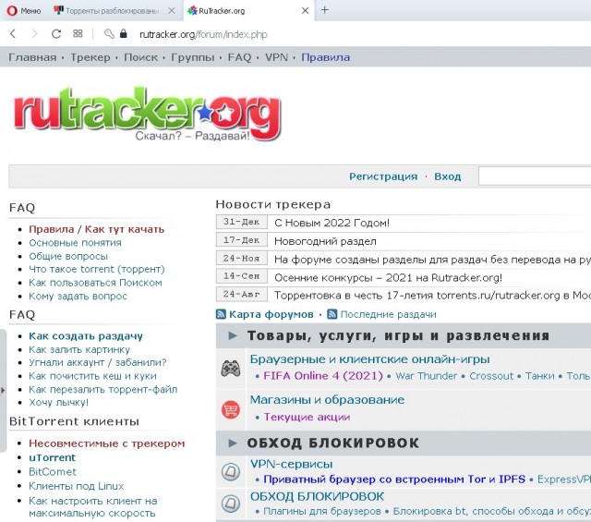Image resolution: width=591 pixels, height=522 pixels.
Task: Open War Thunder subforum link
Action: 427,376
